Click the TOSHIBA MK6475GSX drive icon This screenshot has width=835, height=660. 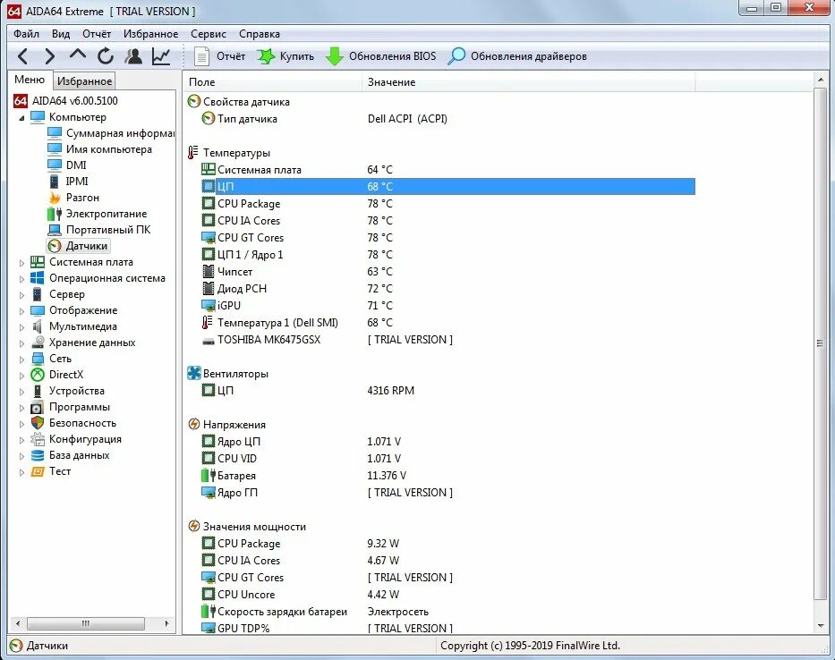tap(209, 341)
